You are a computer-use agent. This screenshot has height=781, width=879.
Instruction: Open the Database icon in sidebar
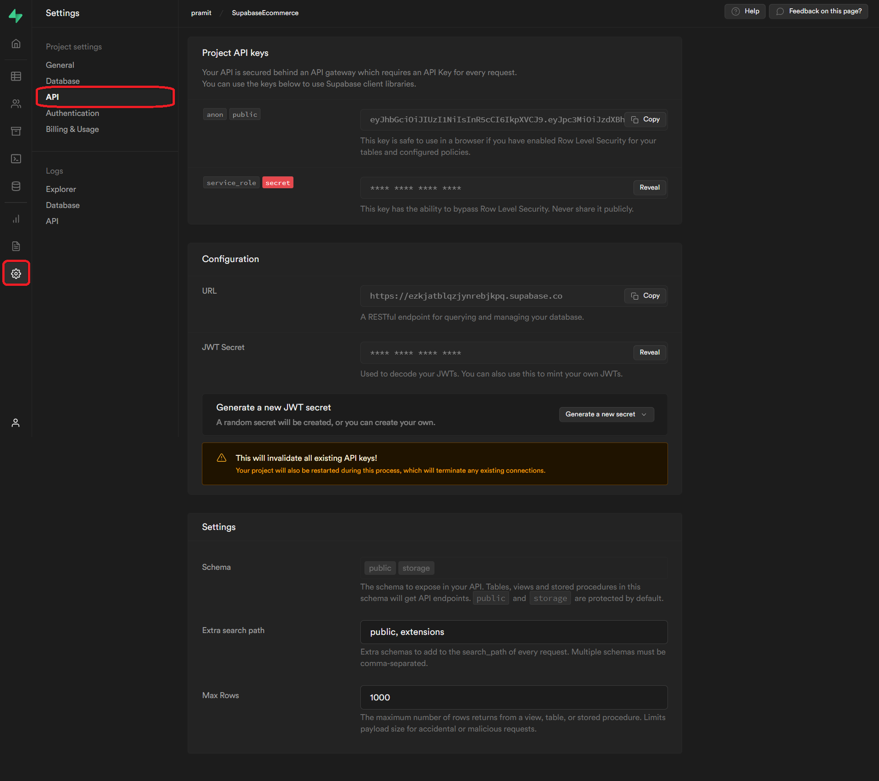click(x=16, y=186)
